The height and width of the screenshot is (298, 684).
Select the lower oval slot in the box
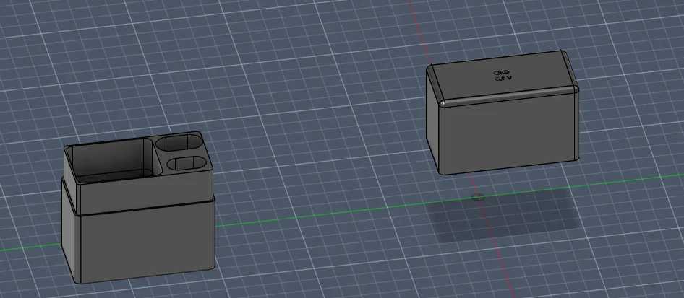tap(187, 164)
